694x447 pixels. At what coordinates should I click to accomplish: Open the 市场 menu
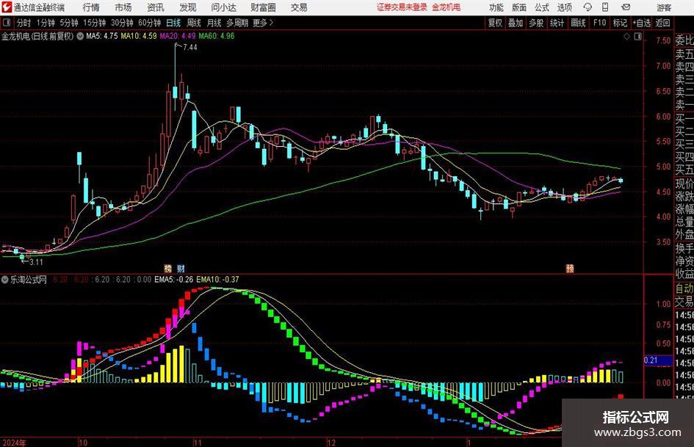[x=123, y=7]
